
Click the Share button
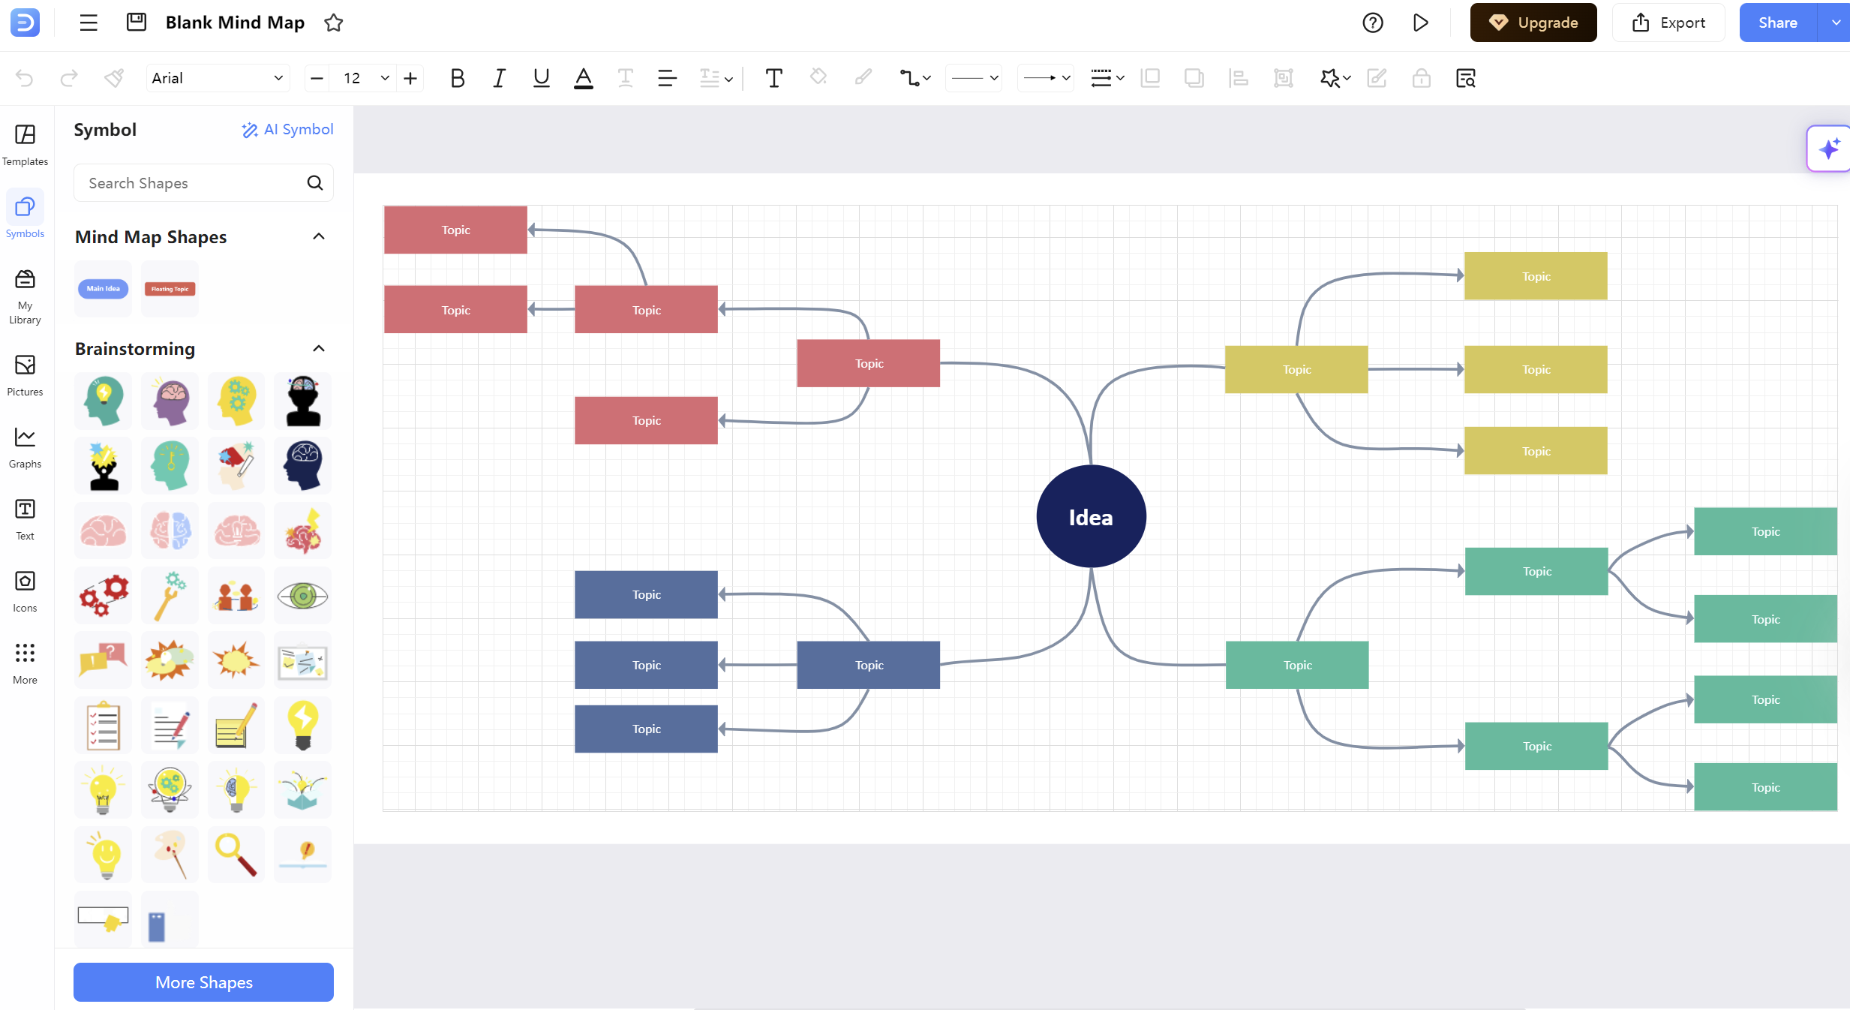coord(1779,23)
